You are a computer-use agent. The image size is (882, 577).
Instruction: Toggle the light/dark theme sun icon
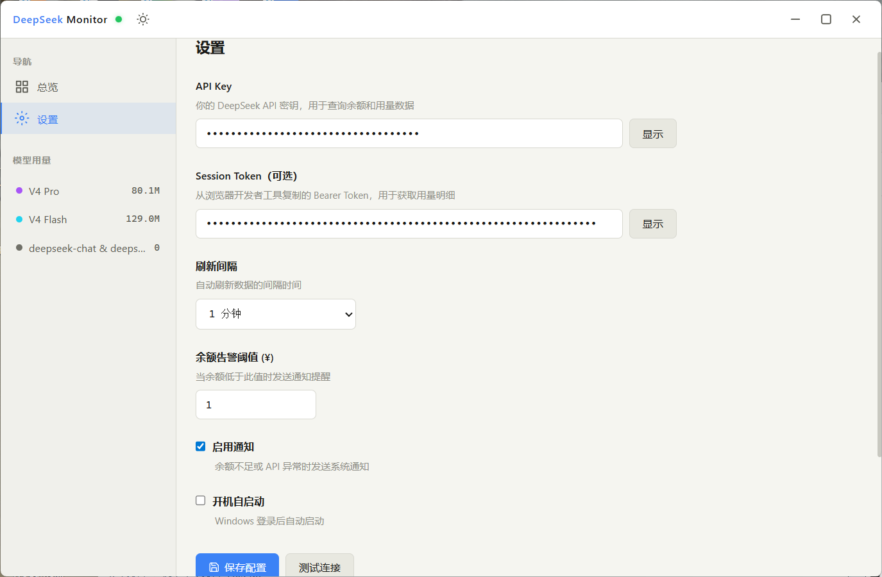[143, 19]
